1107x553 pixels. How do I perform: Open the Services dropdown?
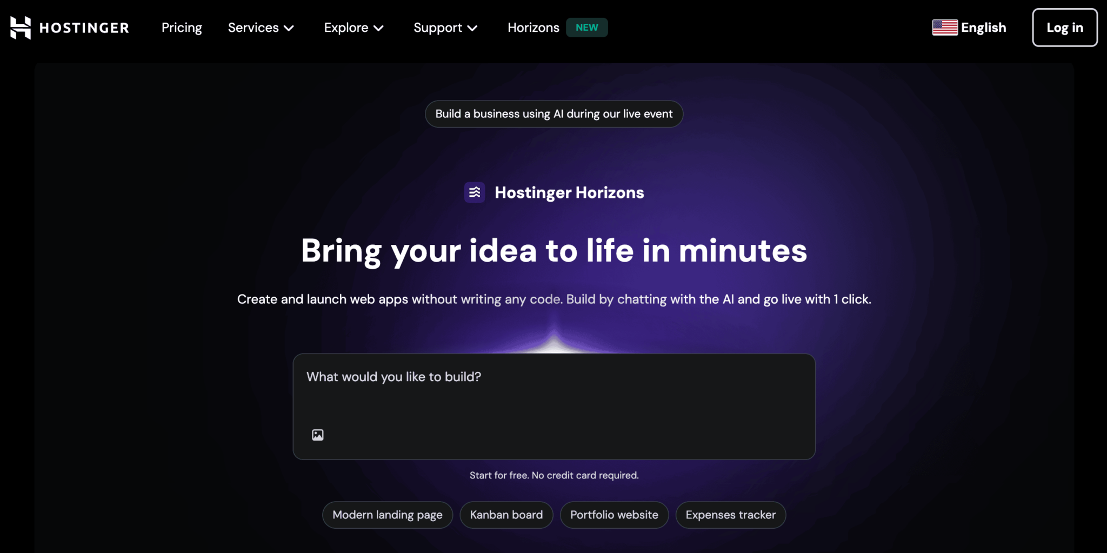coord(261,28)
